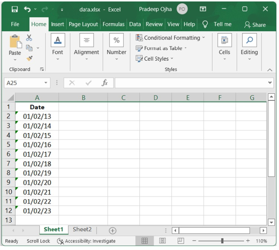Image resolution: width=279 pixels, height=250 pixels.
Task: Switch to Page Layout view
Action: click(162, 241)
